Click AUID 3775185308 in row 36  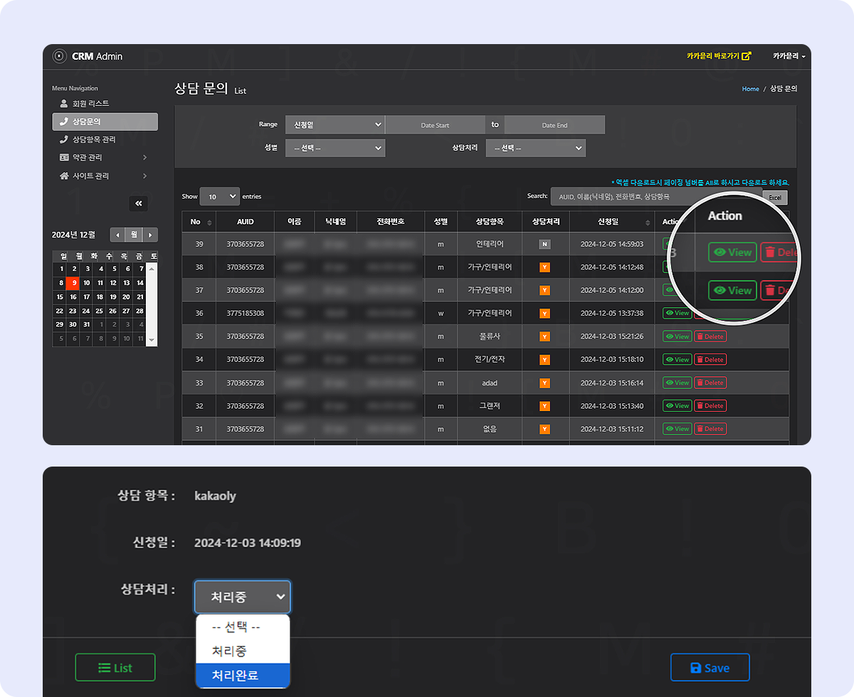point(246,313)
